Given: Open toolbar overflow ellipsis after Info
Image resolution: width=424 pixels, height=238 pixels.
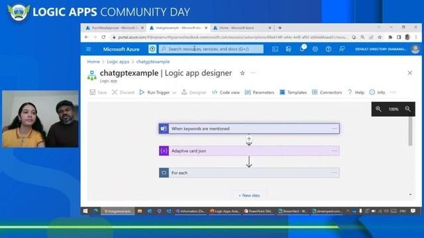Looking at the screenshot, I should pyautogui.click(x=393, y=93).
